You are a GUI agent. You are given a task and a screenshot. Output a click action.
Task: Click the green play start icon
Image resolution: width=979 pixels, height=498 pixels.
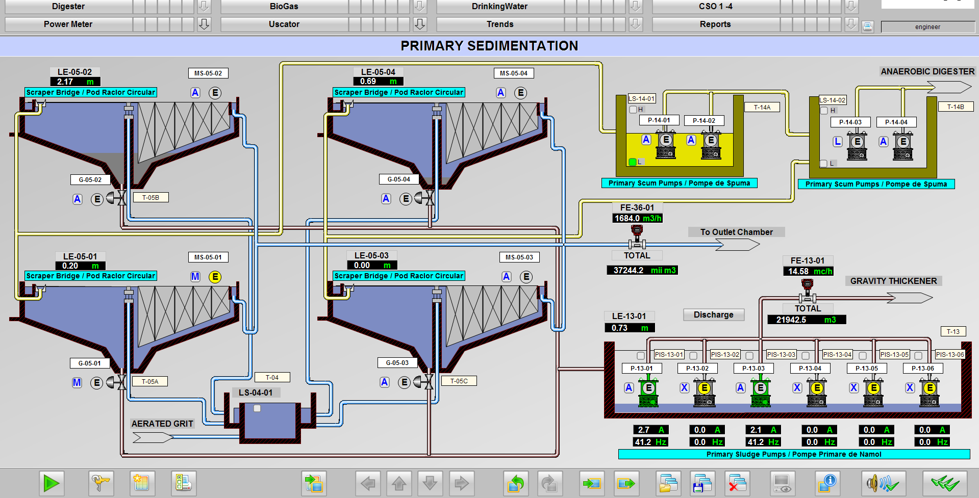[52, 483]
